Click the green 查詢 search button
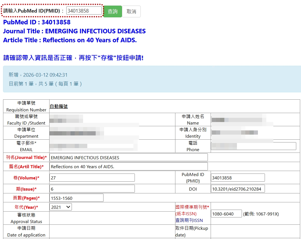Image resolution: width=301 pixels, height=239 pixels. [112, 11]
